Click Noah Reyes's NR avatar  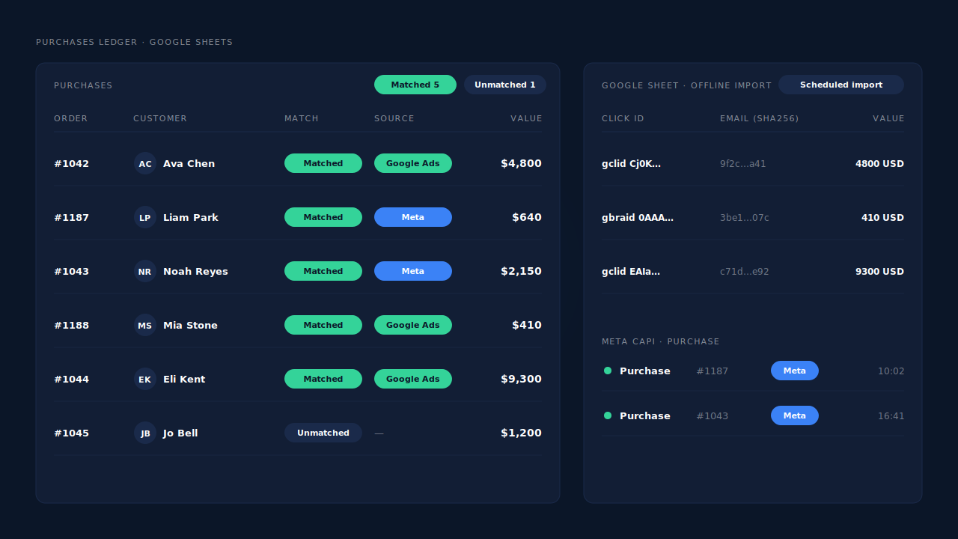tap(145, 271)
